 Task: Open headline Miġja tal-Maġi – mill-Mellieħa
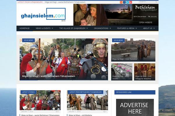point(80,115)
